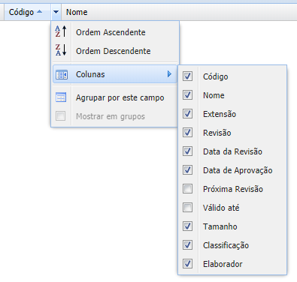
Task: Click the Z-A descending sort icon
Action: click(61, 50)
